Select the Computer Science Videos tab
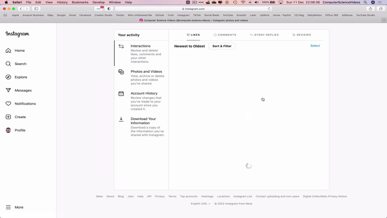This screenshot has width=387, height=218. coord(193,20)
